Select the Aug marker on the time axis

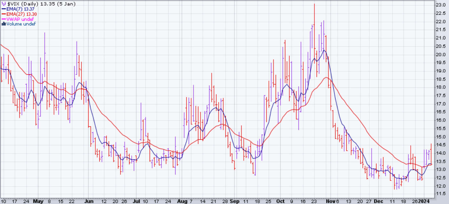pos(182,201)
